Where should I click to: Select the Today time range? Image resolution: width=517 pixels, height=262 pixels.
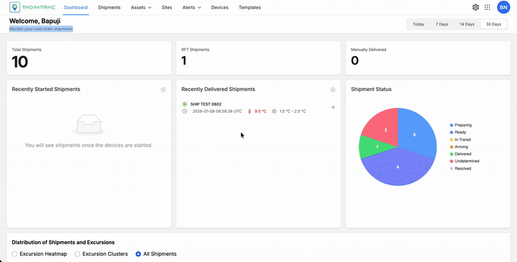coord(418,24)
